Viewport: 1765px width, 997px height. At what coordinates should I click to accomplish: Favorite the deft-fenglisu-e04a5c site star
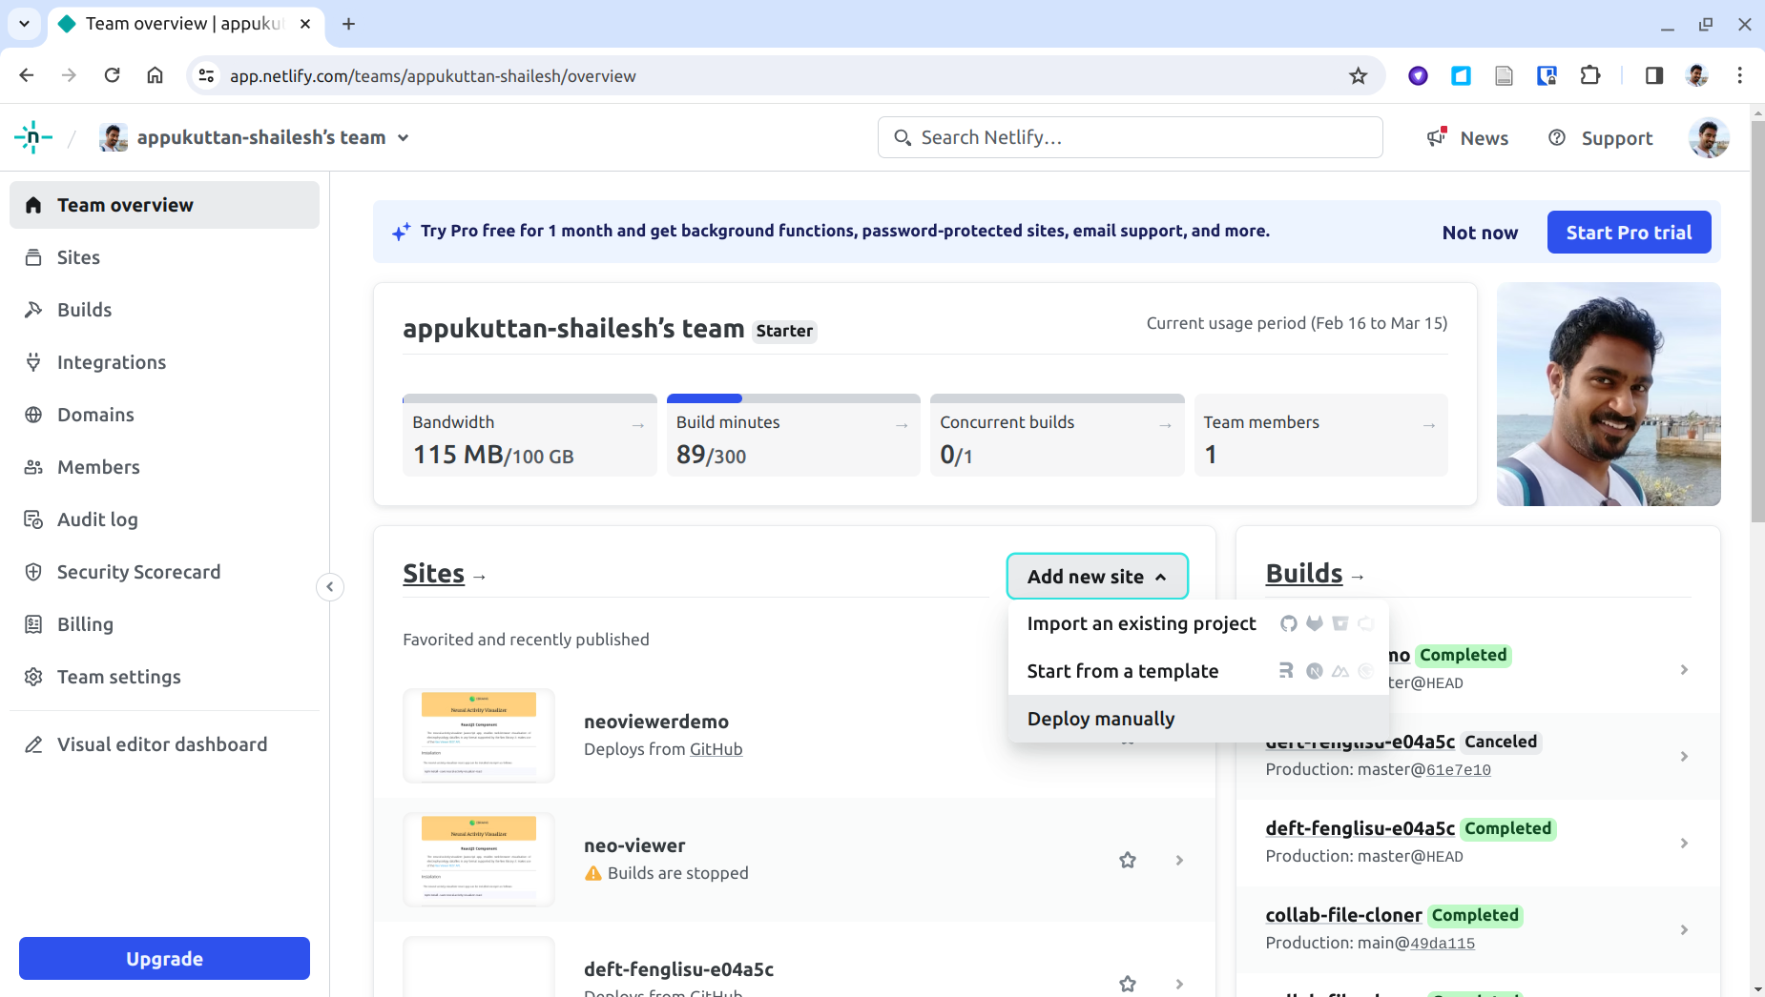pos(1127,983)
